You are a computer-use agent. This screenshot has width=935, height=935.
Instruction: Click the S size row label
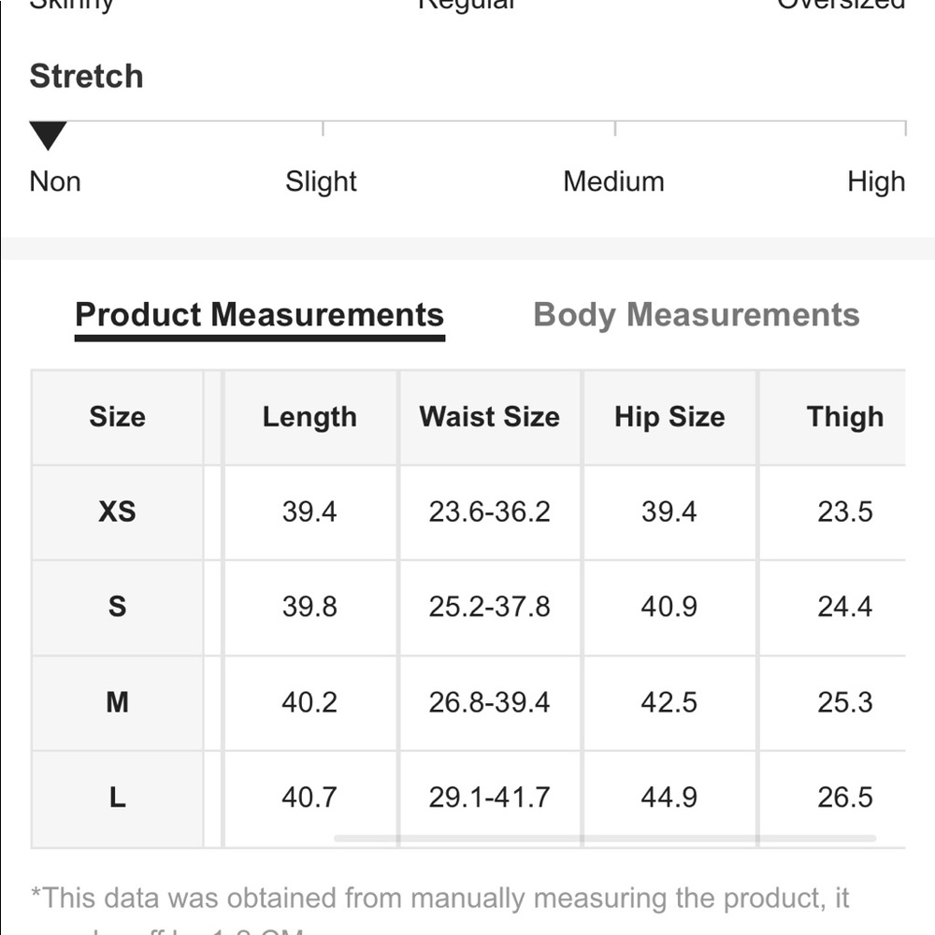point(117,607)
